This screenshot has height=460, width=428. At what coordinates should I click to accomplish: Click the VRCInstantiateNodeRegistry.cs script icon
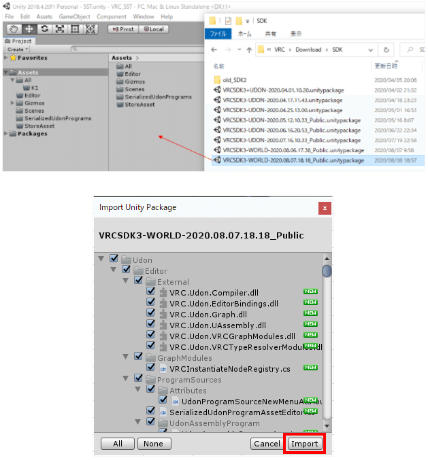pos(163,369)
